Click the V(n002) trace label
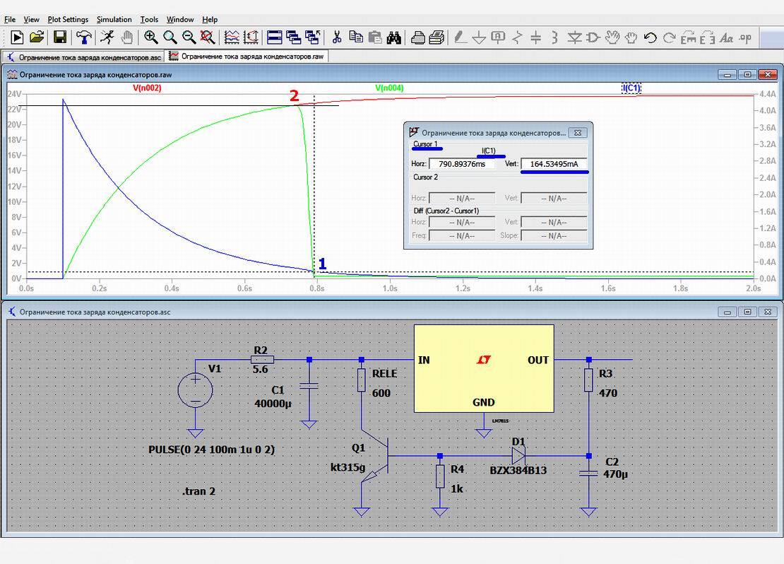This screenshot has height=564, width=784. (x=147, y=88)
